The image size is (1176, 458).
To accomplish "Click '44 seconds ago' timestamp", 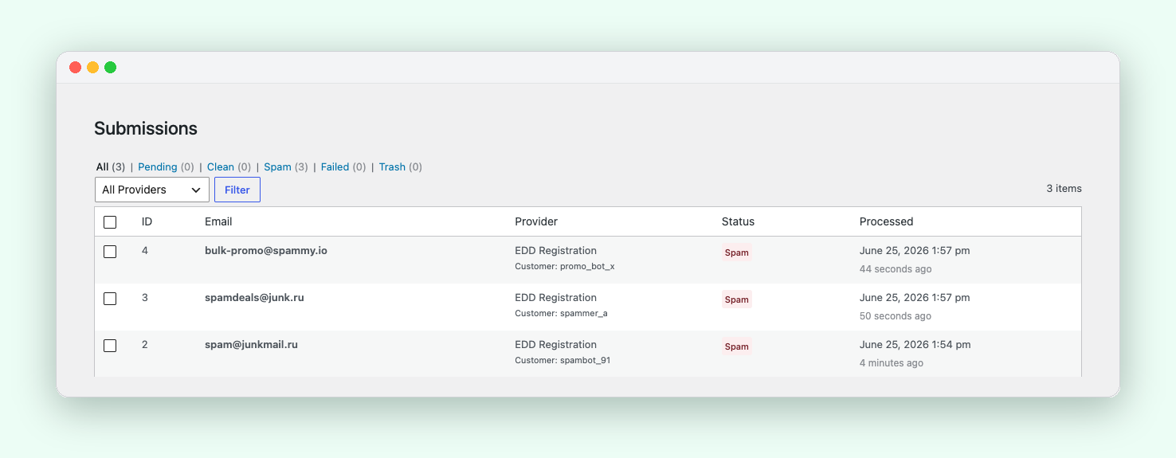I will click(x=896, y=269).
